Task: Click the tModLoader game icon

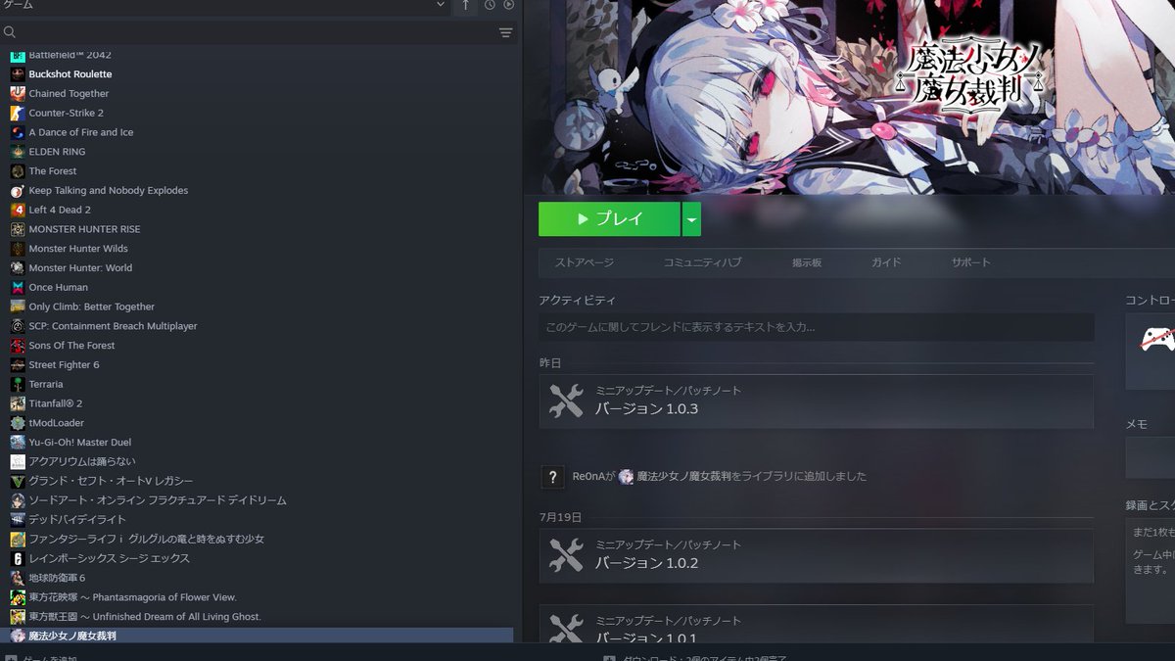Action: point(18,423)
